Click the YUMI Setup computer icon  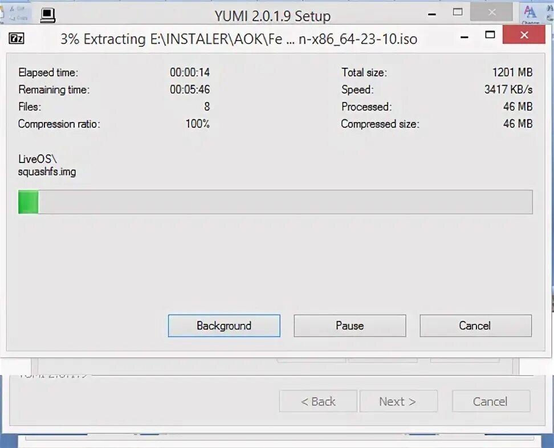[x=48, y=15]
